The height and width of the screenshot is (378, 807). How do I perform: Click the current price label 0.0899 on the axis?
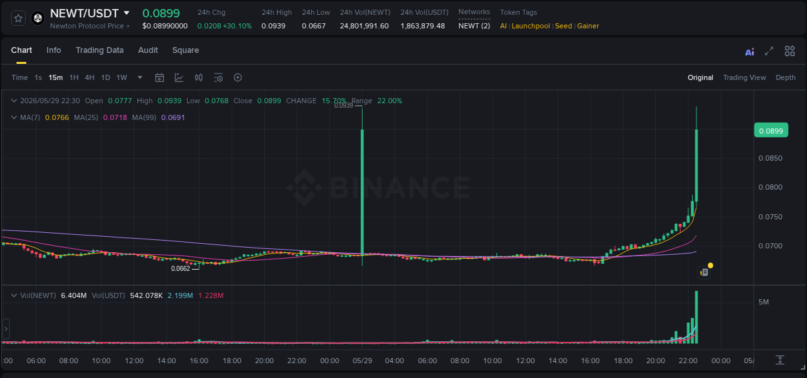771,131
